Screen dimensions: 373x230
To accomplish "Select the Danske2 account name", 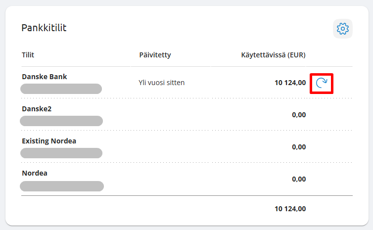I will coord(37,108).
